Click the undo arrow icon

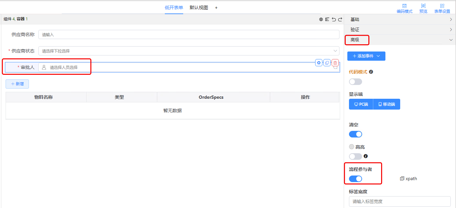point(334,19)
